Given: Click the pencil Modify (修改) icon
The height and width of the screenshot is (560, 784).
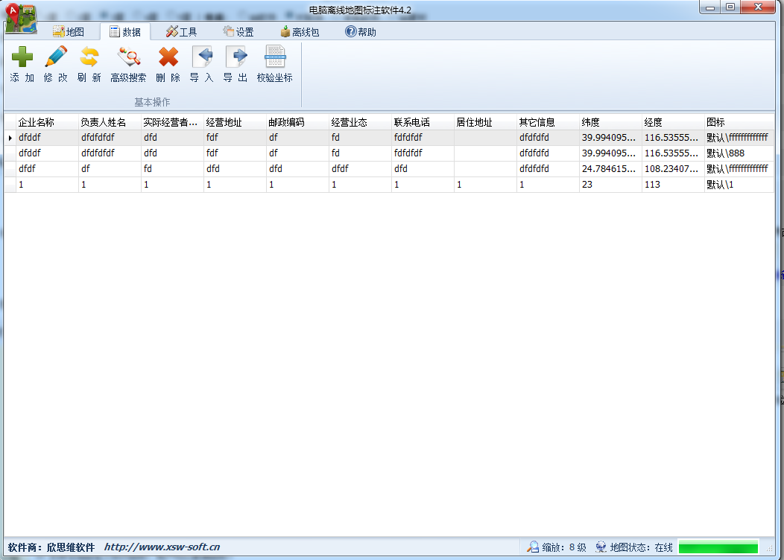Looking at the screenshot, I should (56, 57).
